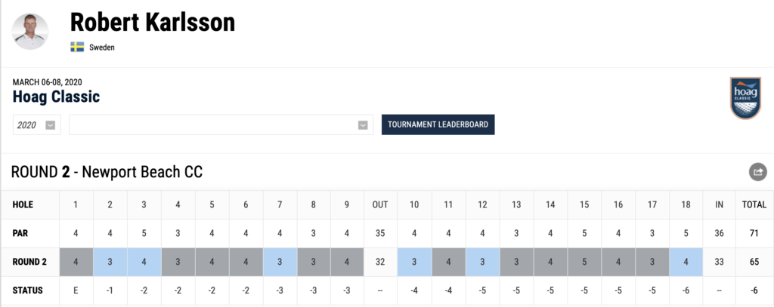Click the hole 3 score cell
774x307 pixels.
(x=144, y=262)
